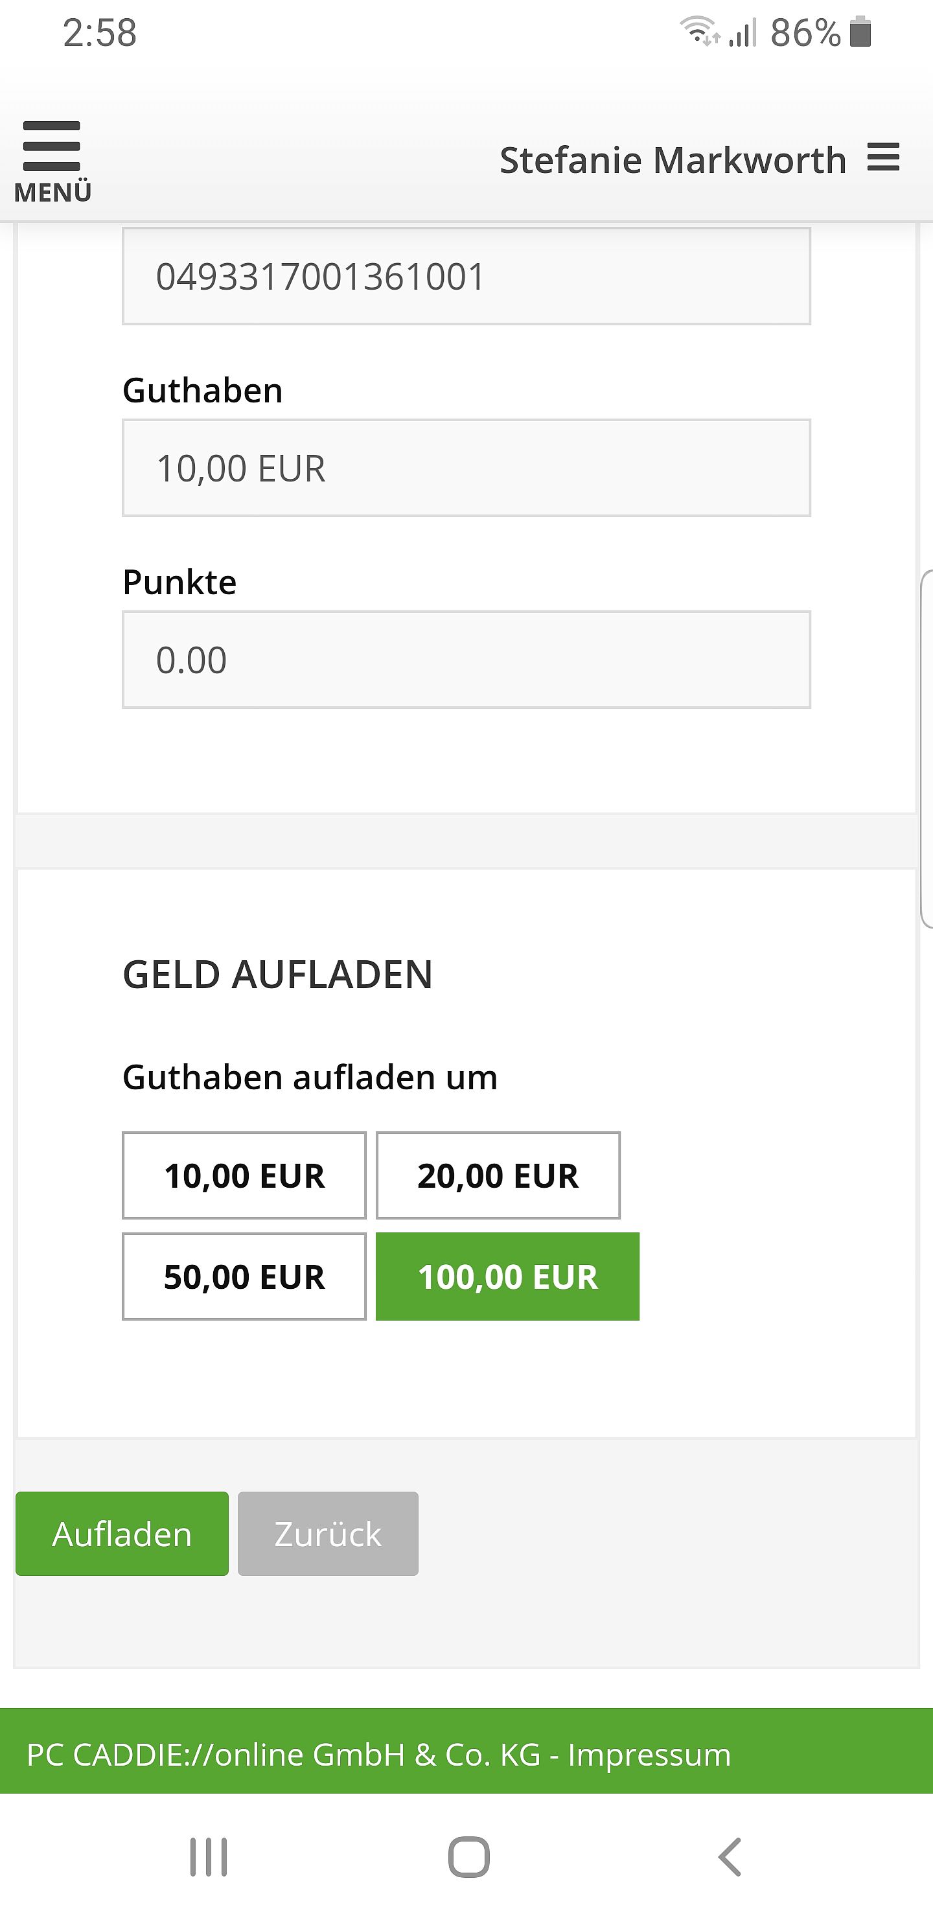Viewport: 933px width, 1918px height.
Task: Select the 50,00 EUR top-up amount
Action: pos(244,1277)
